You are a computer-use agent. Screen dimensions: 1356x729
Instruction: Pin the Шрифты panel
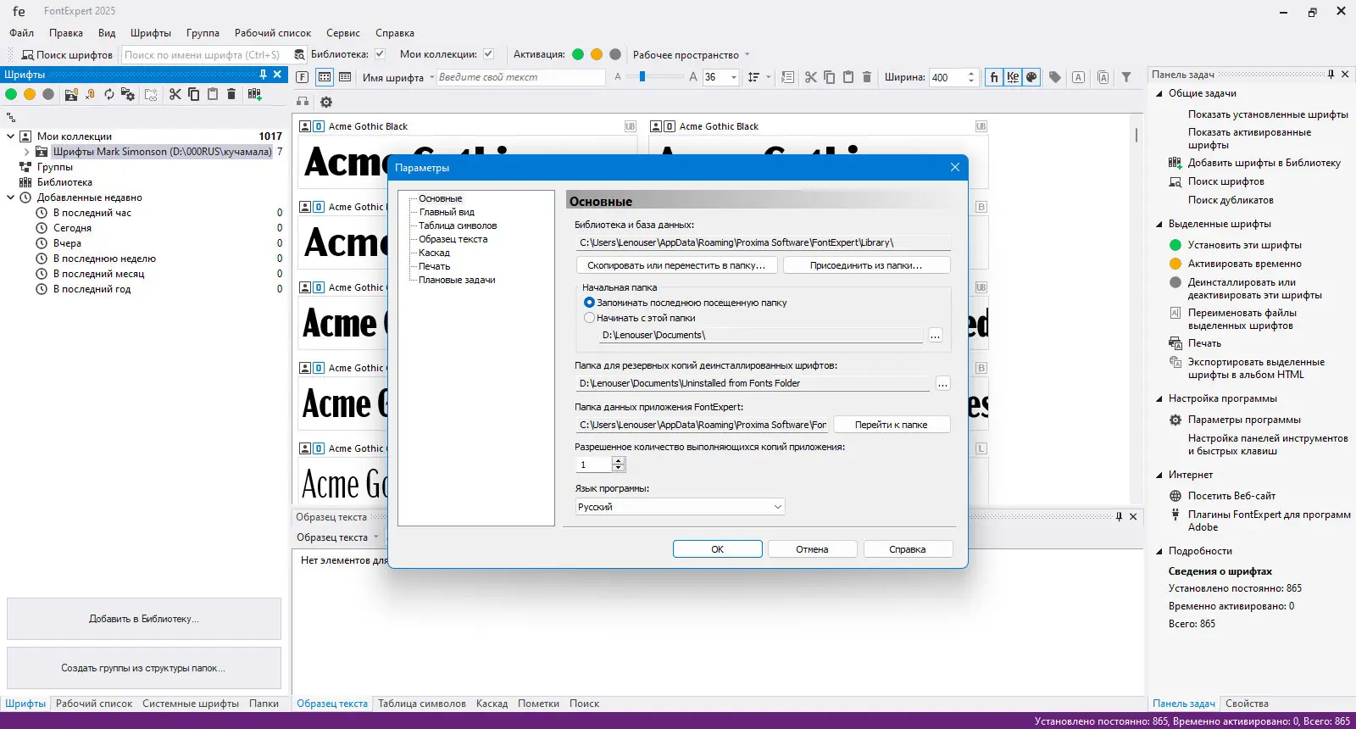click(x=263, y=75)
